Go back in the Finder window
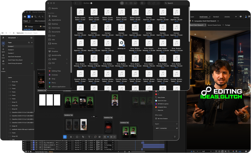 76,3
